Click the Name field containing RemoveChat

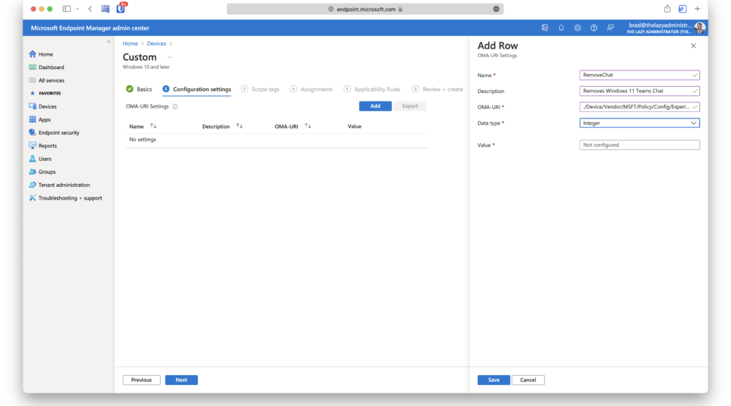639,75
